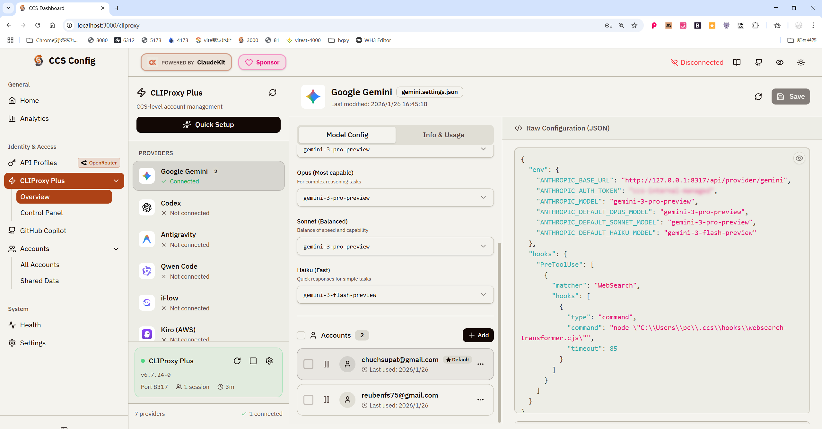
Task: Open the Haiku (Fast) model dropdown
Action: pyautogui.click(x=395, y=295)
